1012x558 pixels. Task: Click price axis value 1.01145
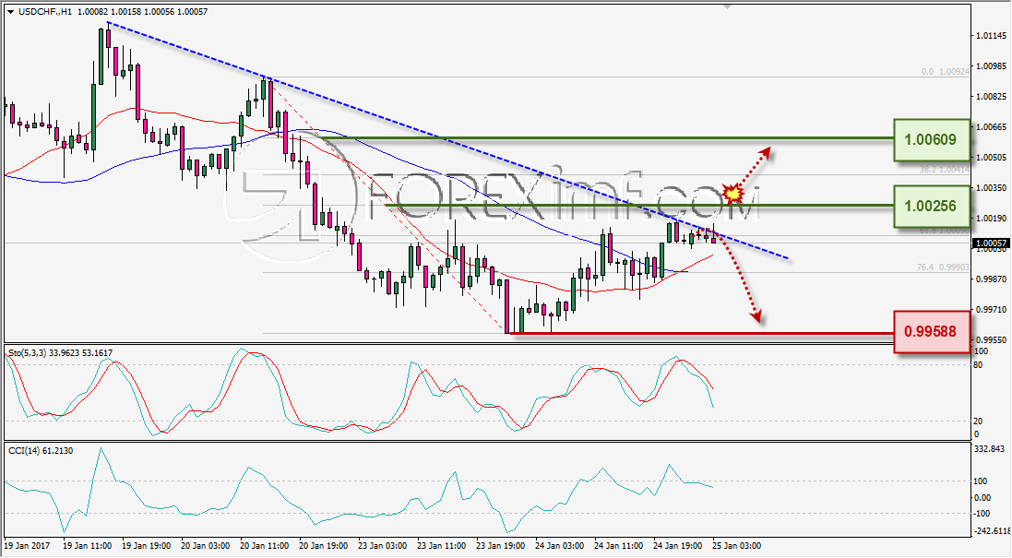(x=992, y=36)
